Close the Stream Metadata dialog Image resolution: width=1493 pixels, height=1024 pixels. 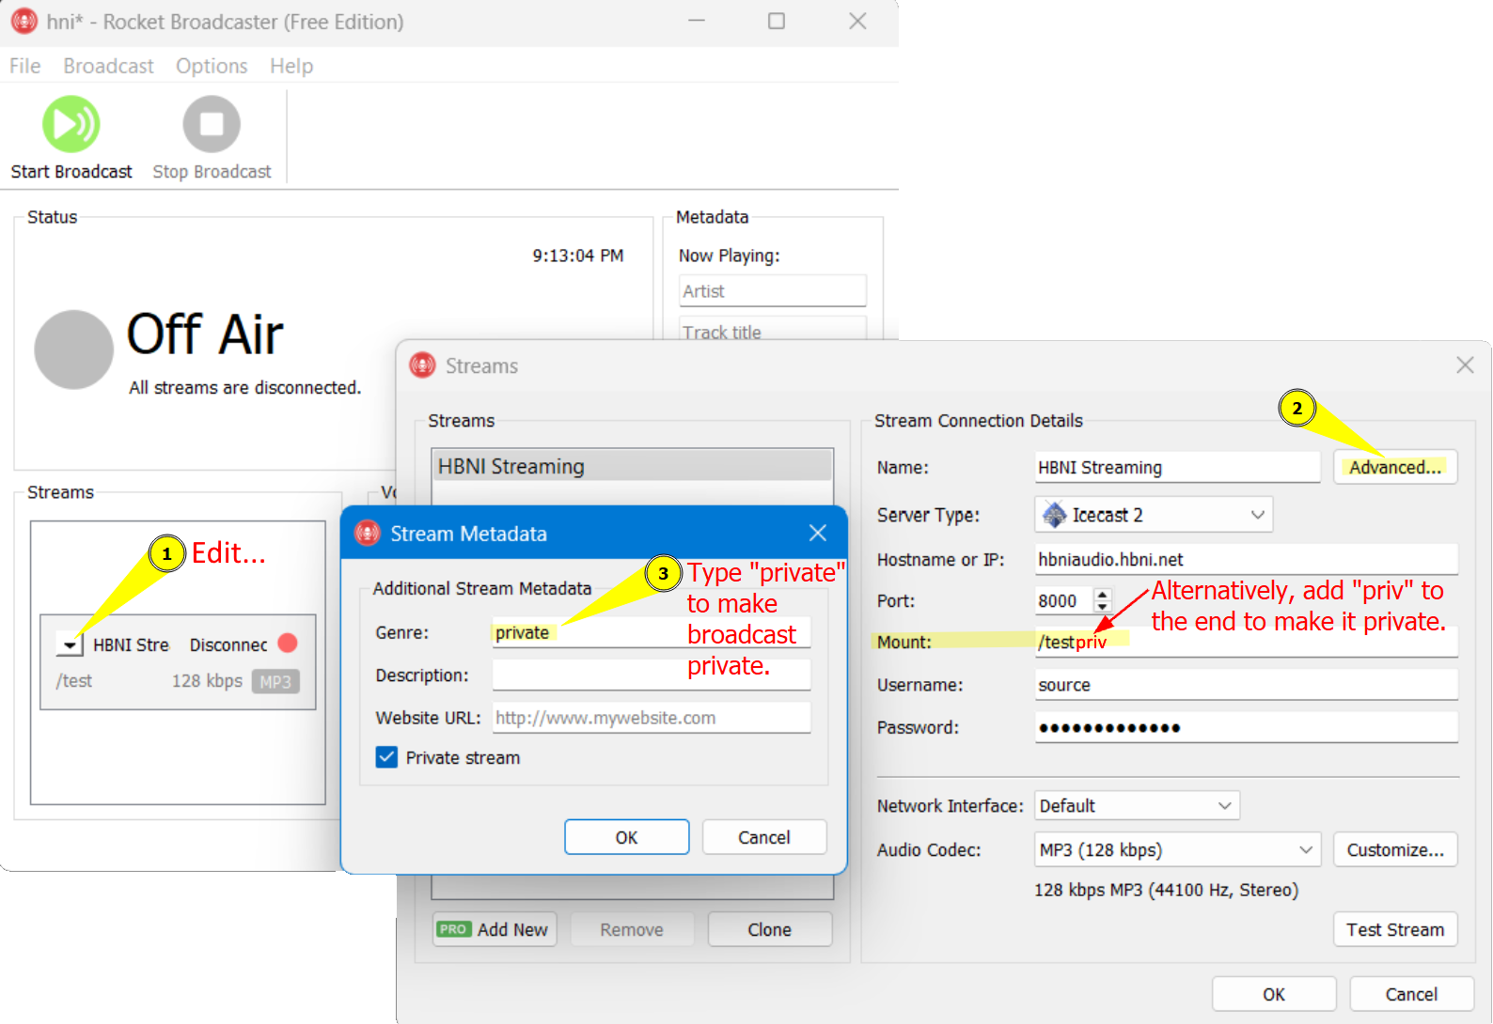pos(818,534)
